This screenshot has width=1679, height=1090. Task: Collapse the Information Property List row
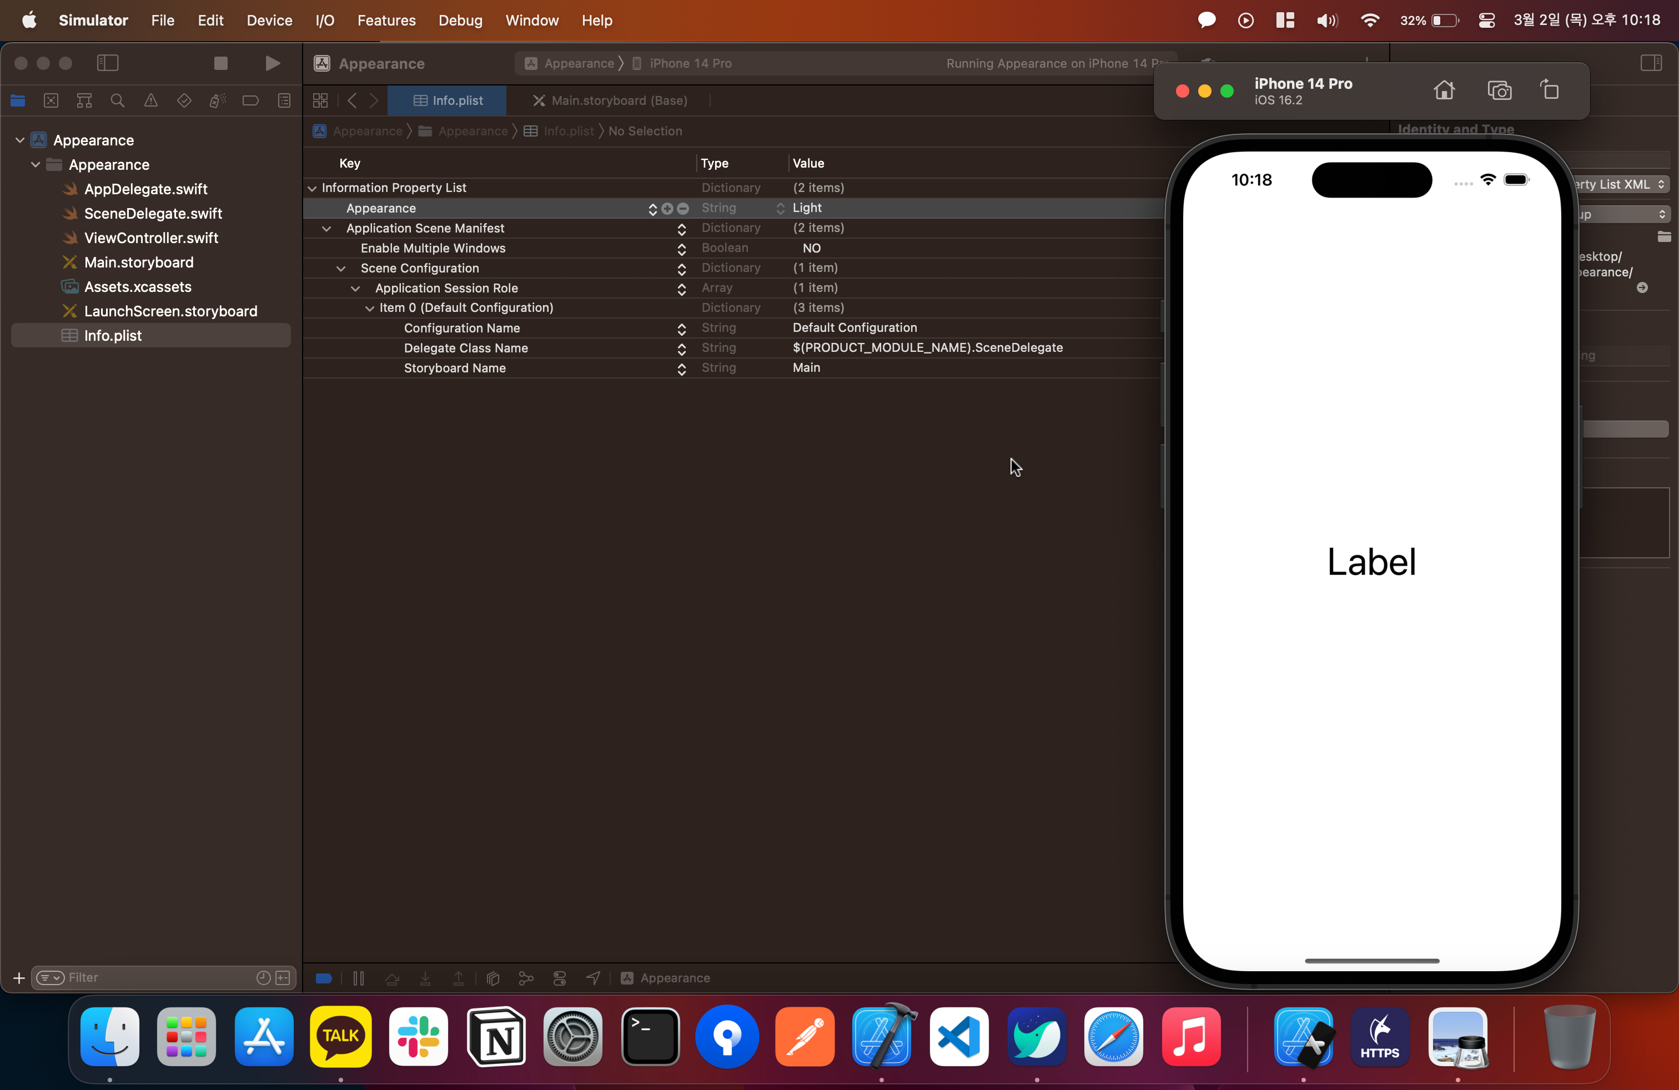(x=312, y=188)
